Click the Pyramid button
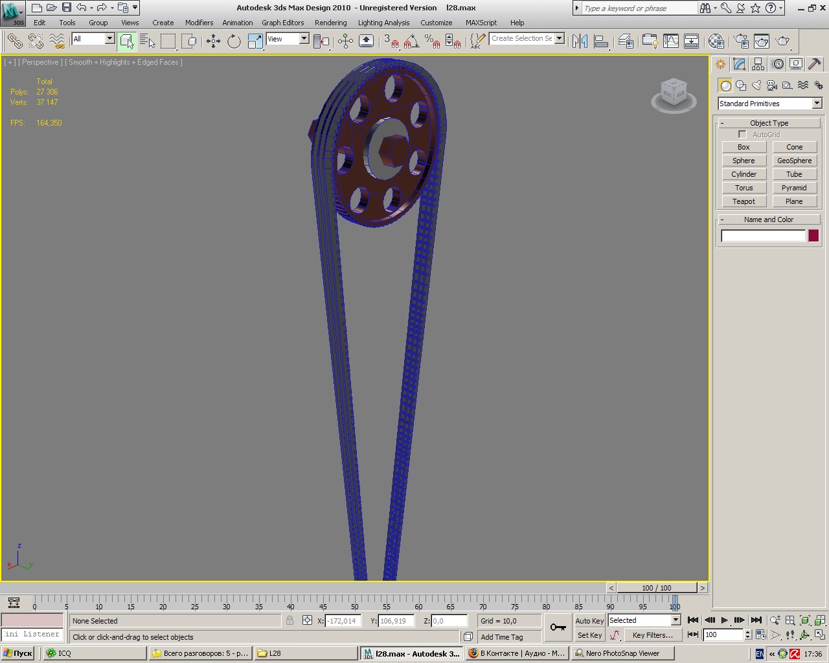The image size is (829, 663). click(x=794, y=188)
